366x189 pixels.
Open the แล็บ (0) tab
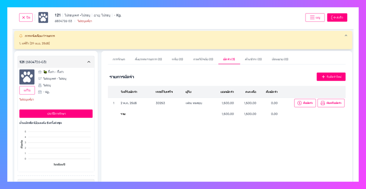tap(177, 59)
